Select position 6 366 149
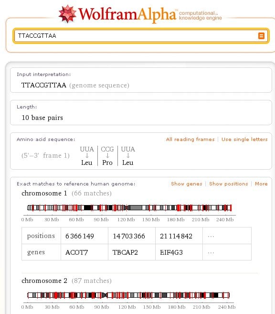This screenshot has height=314, width=275. [x=80, y=236]
